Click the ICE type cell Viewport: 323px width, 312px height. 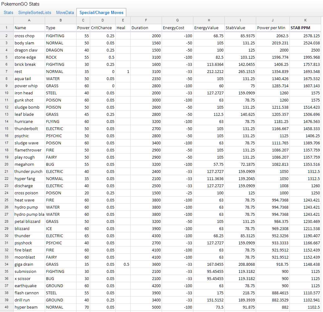pos(61,229)
